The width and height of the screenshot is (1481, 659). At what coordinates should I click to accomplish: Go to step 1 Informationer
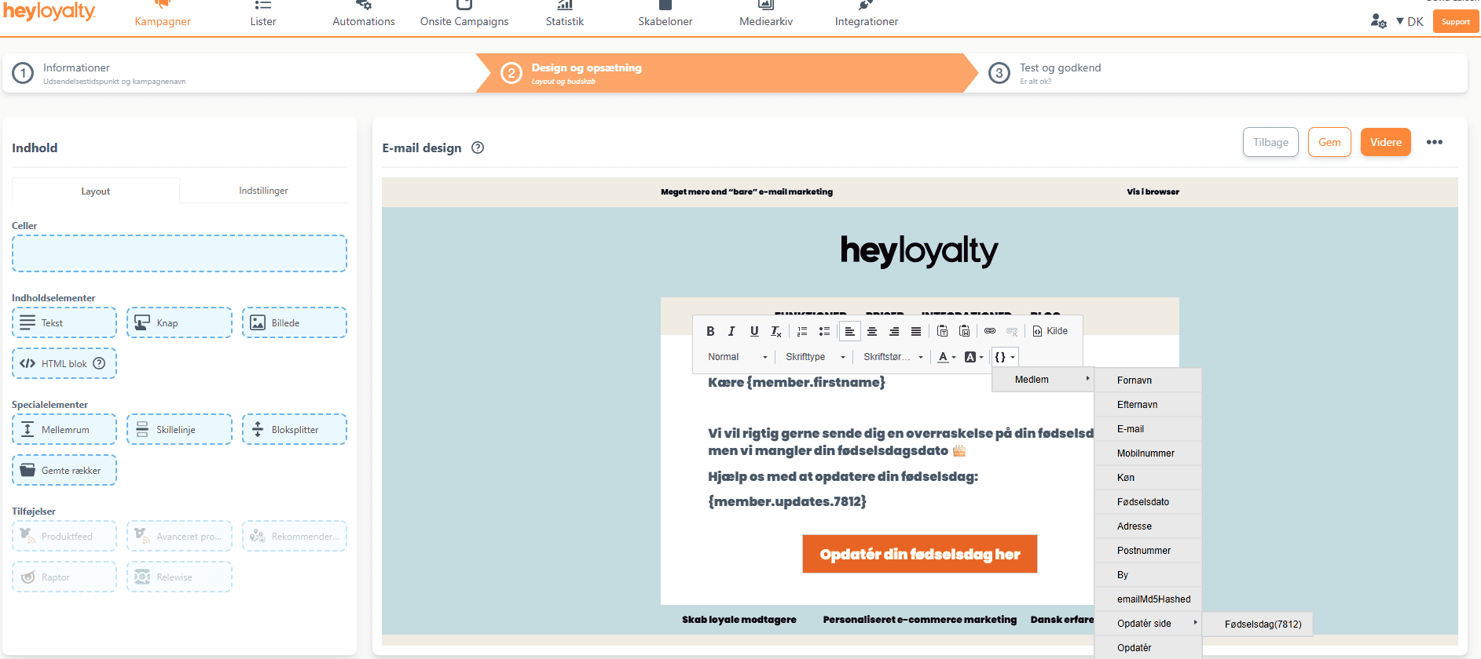tap(240, 73)
